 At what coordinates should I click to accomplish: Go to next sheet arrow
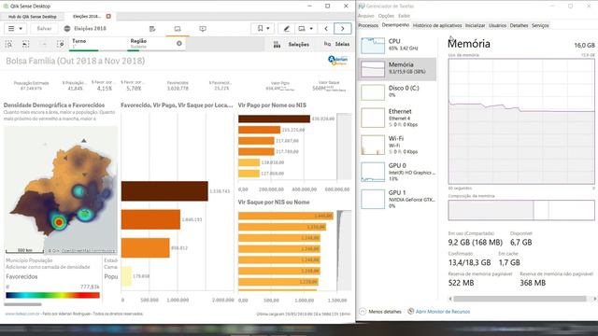click(342, 29)
